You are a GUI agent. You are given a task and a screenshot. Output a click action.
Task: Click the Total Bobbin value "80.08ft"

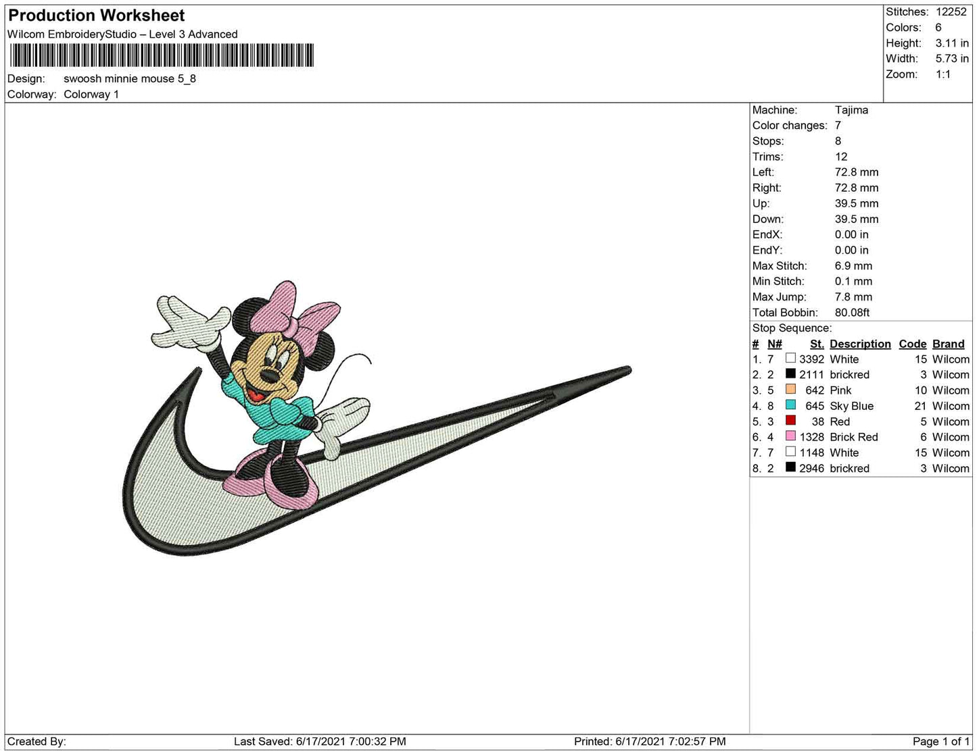853,312
